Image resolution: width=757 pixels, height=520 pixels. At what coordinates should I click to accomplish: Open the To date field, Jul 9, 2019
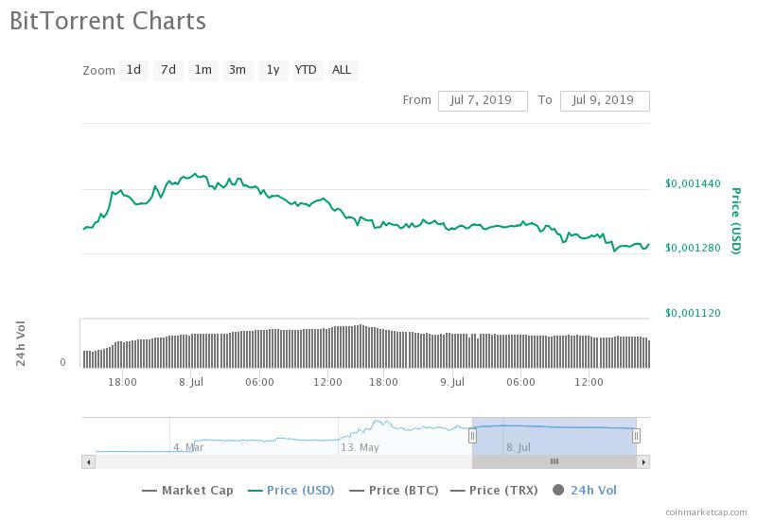click(605, 100)
